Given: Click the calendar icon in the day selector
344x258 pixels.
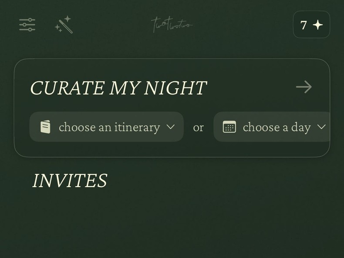Looking at the screenshot, I should 229,127.
